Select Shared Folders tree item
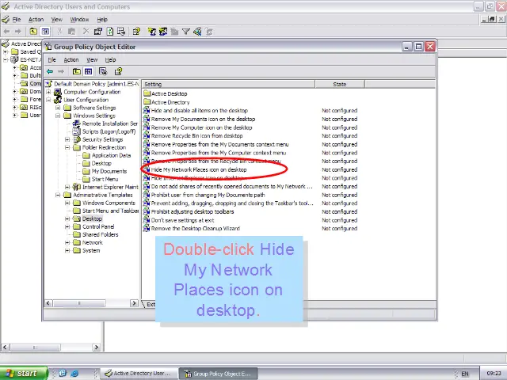This screenshot has width=507, height=380. pos(101,234)
